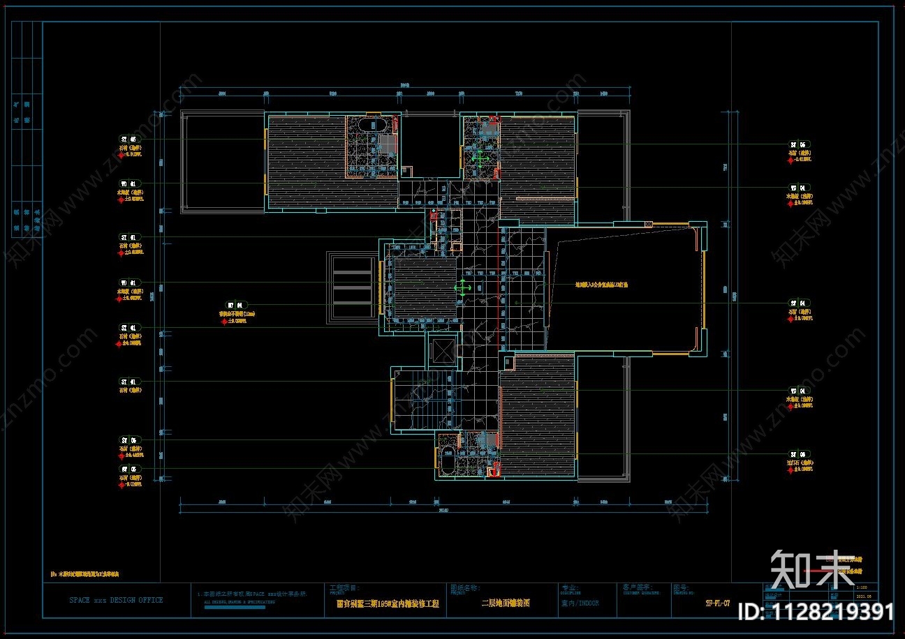Click the yellow note starting with '注:' at bottom left
This screenshot has width=905, height=639.
tap(84, 574)
